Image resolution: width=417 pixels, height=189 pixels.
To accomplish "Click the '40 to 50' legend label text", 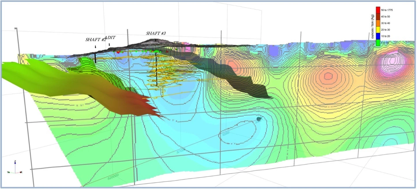I will coord(385,16).
